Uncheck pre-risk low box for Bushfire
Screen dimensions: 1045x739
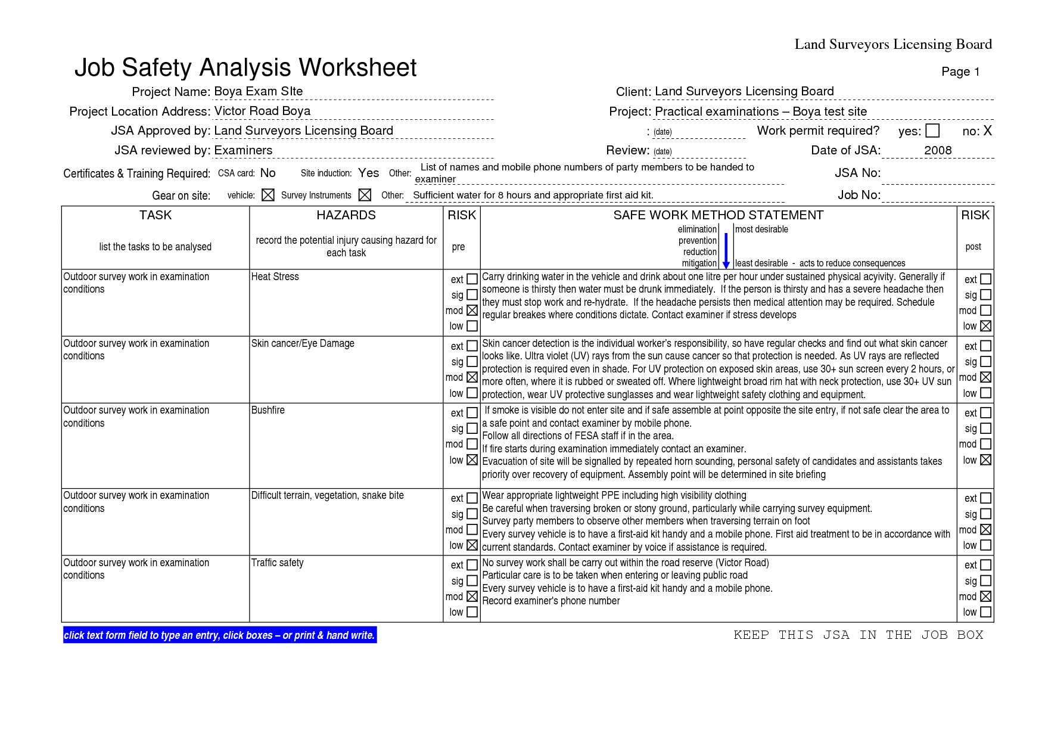pos(472,460)
